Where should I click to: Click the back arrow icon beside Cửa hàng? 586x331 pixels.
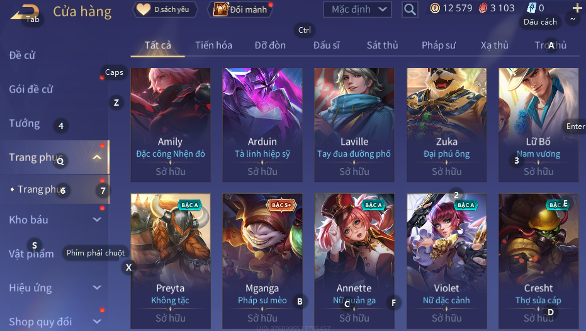tap(25, 13)
